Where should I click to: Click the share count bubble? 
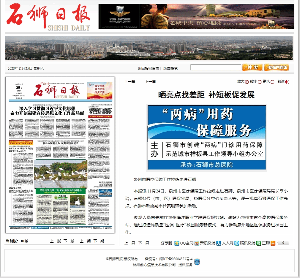283,243
